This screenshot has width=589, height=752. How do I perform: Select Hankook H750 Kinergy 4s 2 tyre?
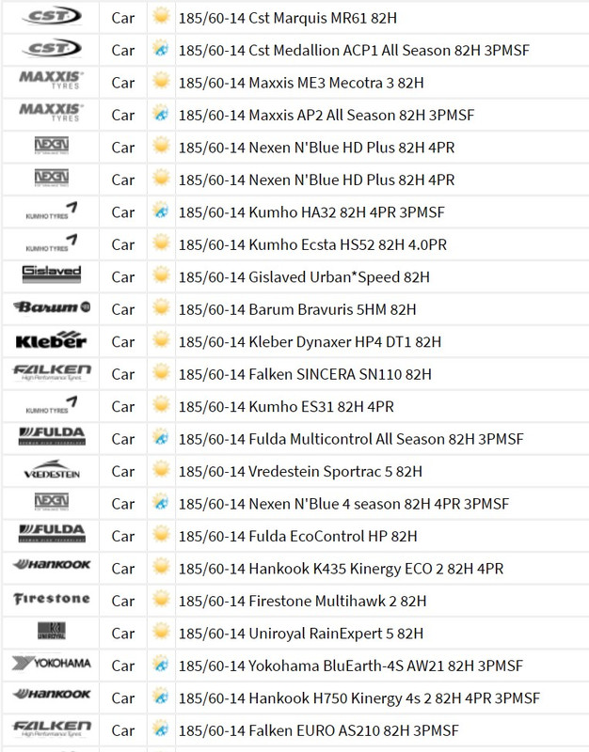click(x=359, y=698)
